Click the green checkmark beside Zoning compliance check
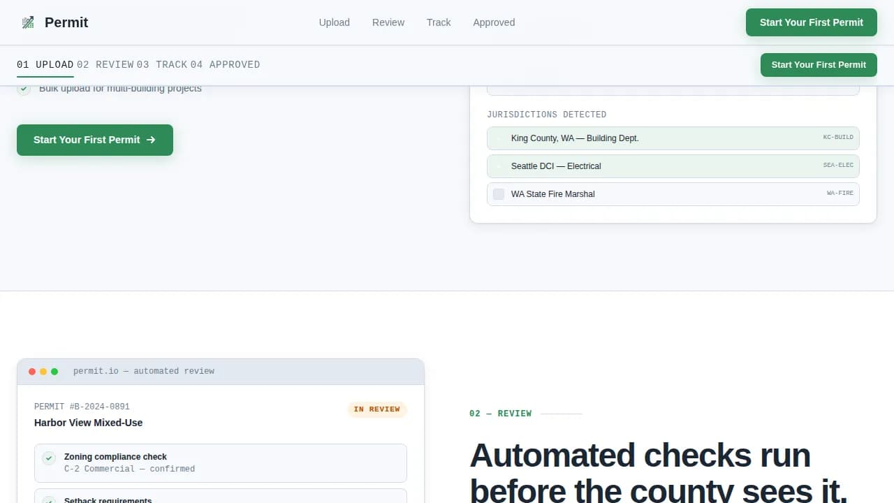Image resolution: width=894 pixels, height=503 pixels. [48, 458]
